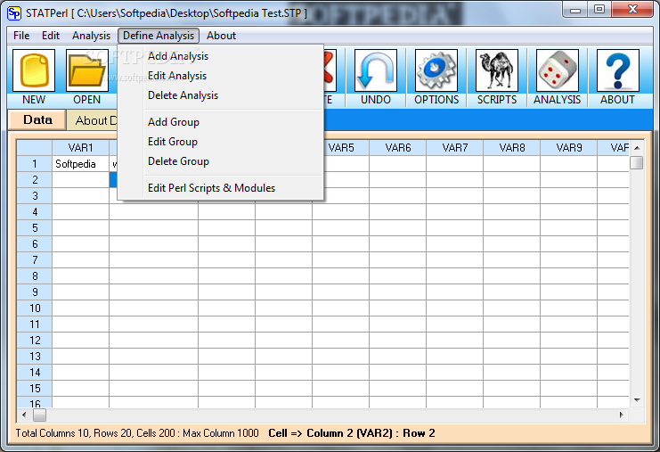
Task: Click the vertical scrollbar up arrow
Action: click(637, 148)
